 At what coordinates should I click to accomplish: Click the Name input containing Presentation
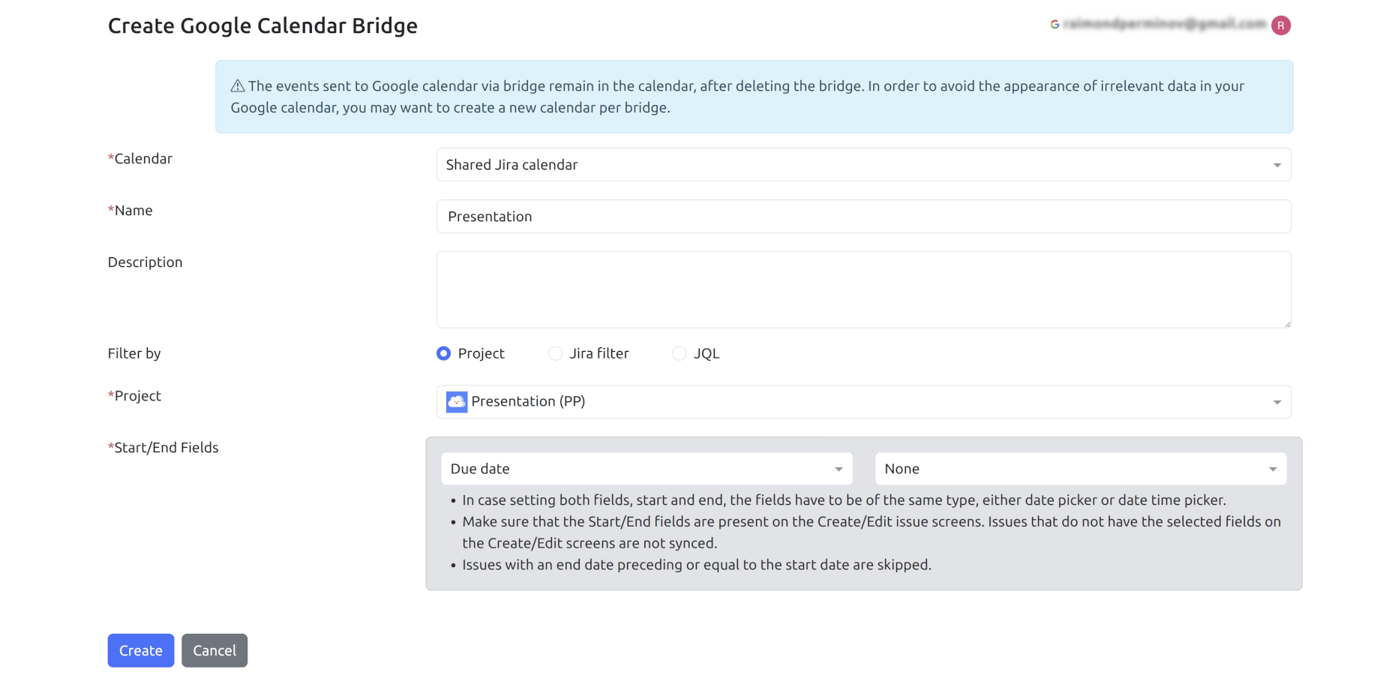[863, 217]
